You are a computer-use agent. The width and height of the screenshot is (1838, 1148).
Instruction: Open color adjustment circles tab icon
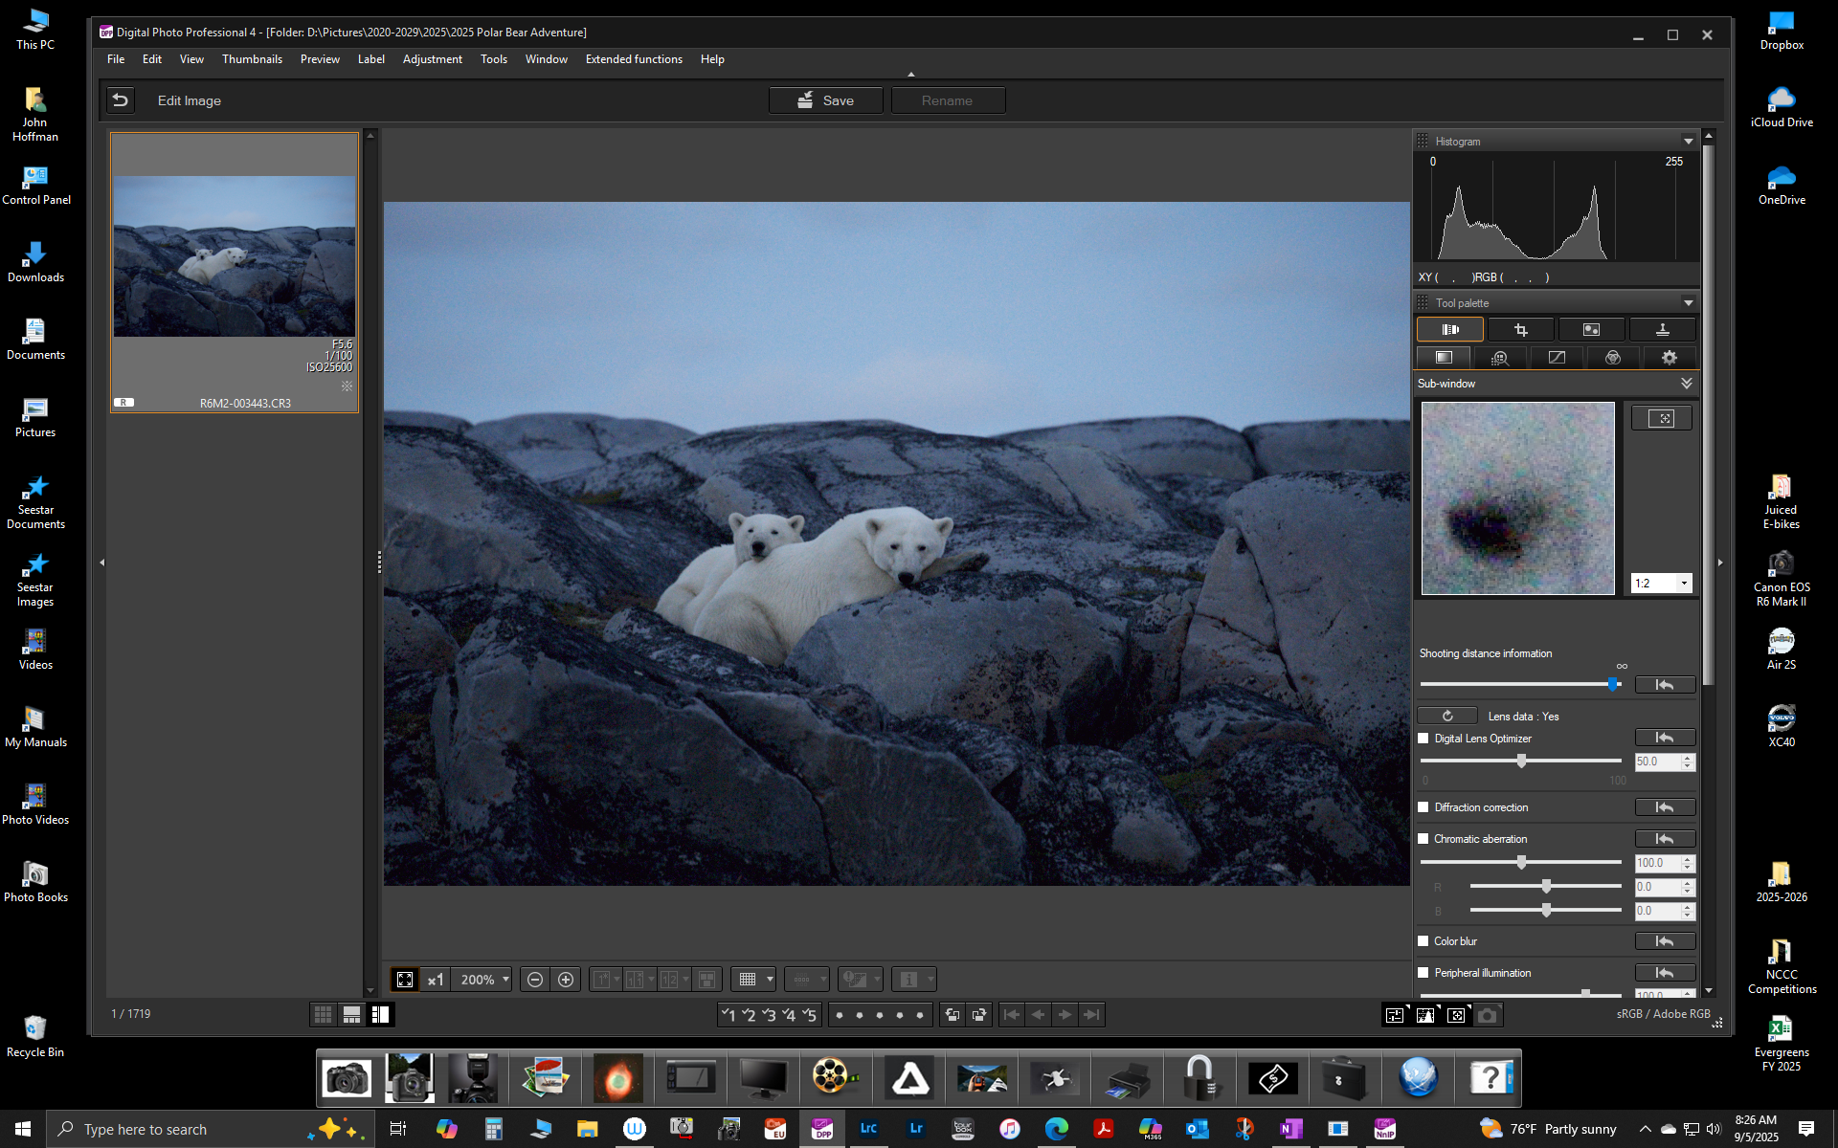point(1613,357)
